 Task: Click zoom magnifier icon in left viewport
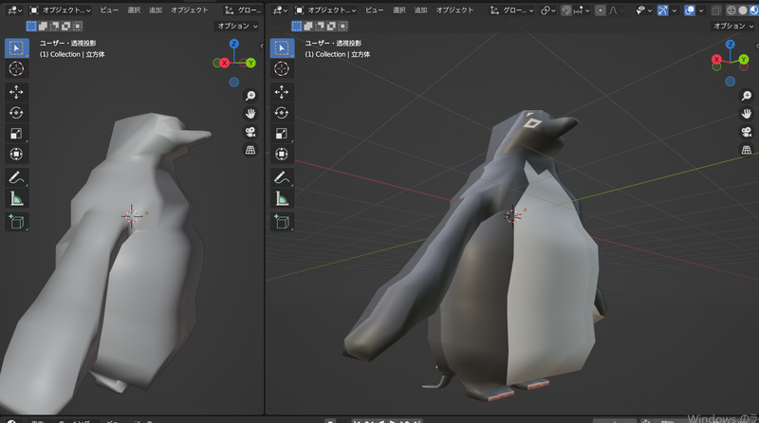[250, 96]
